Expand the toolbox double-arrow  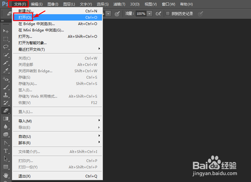(2, 21)
